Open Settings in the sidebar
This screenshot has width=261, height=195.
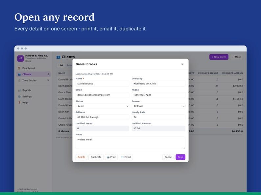click(34, 97)
